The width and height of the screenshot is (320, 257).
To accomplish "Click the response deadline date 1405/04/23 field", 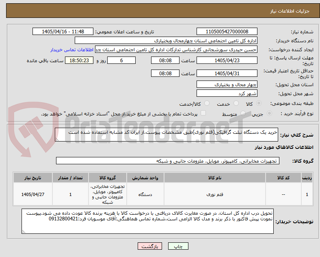I will [227, 60].
